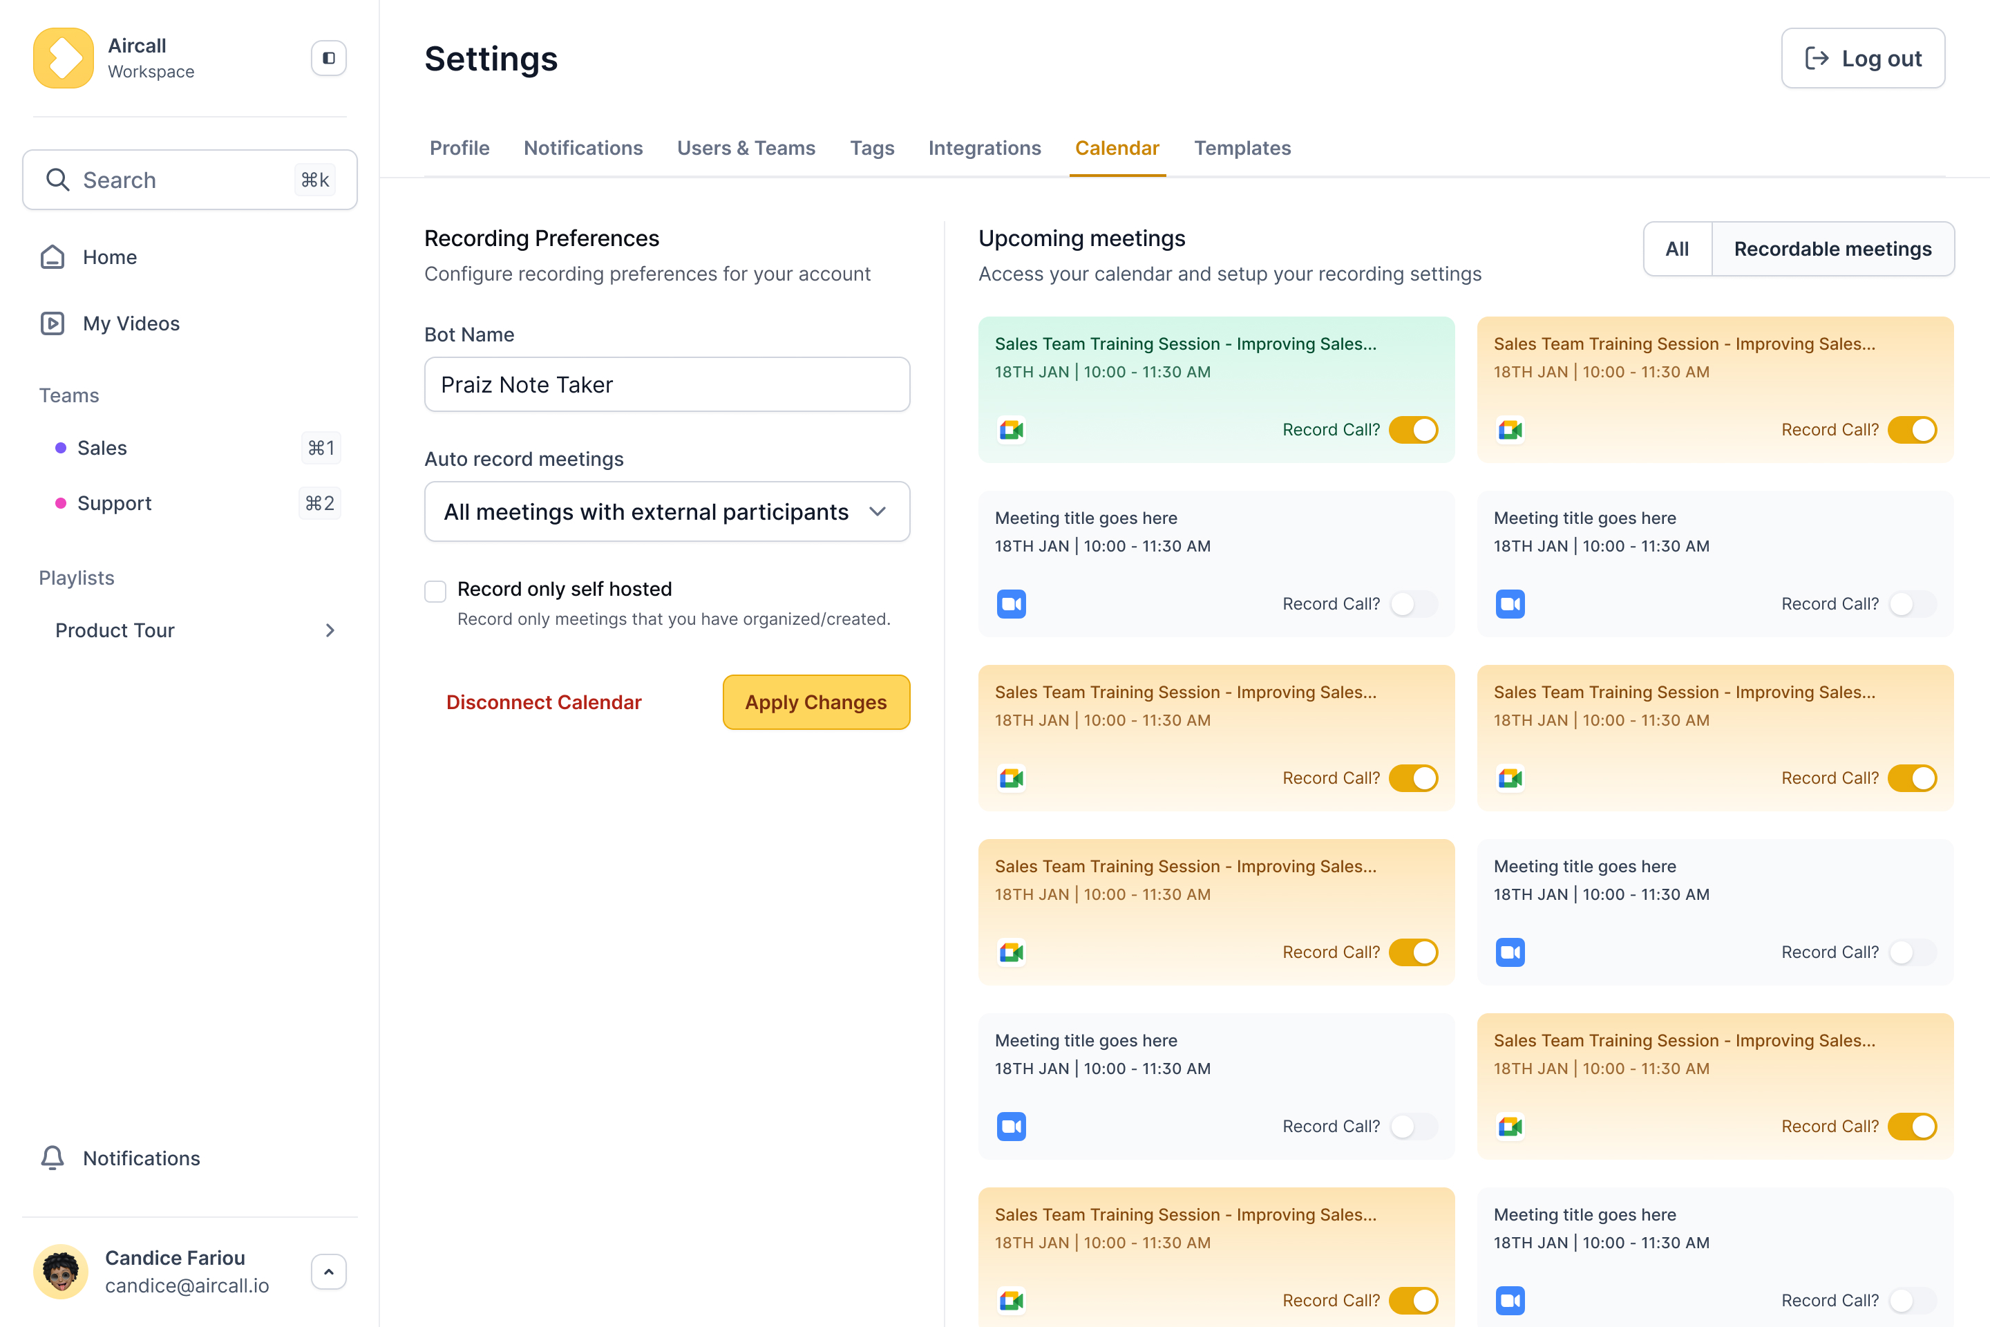Click the Zoom icon on 'Meeting title goes here' card
Viewport: 1990px width, 1327px height.
tap(1010, 603)
